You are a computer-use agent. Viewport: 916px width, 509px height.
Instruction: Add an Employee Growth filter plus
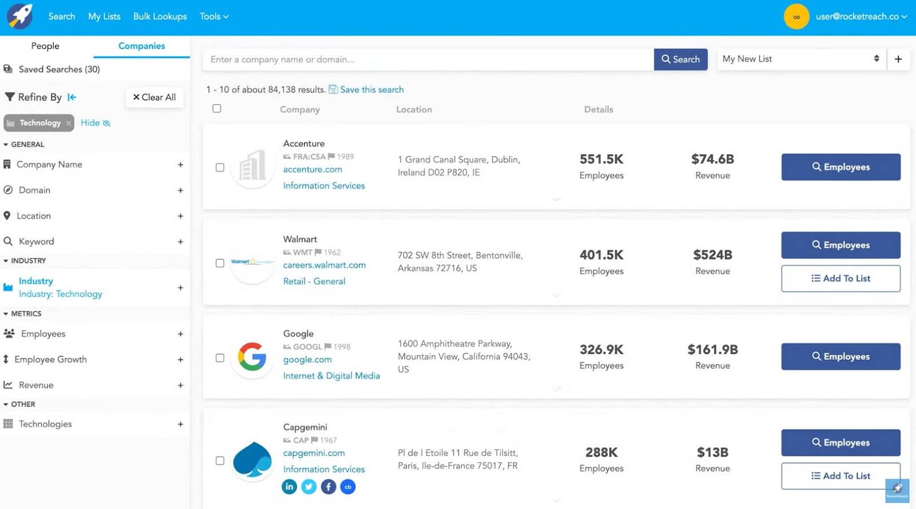click(180, 360)
